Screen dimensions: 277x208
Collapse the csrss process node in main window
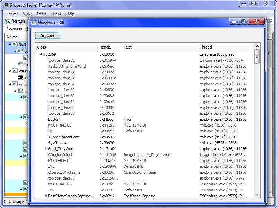10,71
